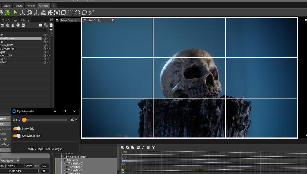This screenshot has height=174, width=307.
Task: Open the History tab
Action: point(25,20)
